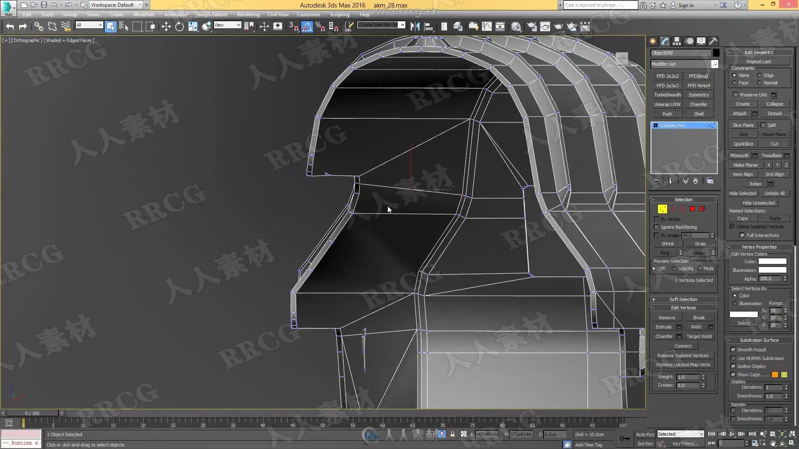This screenshot has width=799, height=449.
Task: Enable the Ignore Backfacing checkbox
Action: pos(657,227)
